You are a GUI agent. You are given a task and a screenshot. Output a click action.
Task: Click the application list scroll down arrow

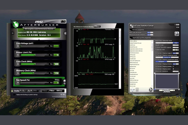(152, 86)
